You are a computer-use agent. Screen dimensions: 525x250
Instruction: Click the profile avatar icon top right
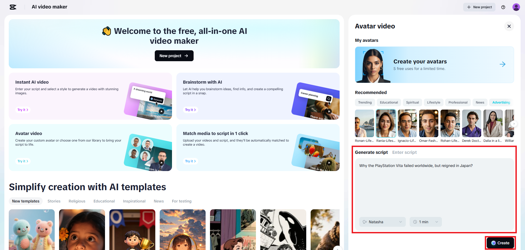pos(516,7)
